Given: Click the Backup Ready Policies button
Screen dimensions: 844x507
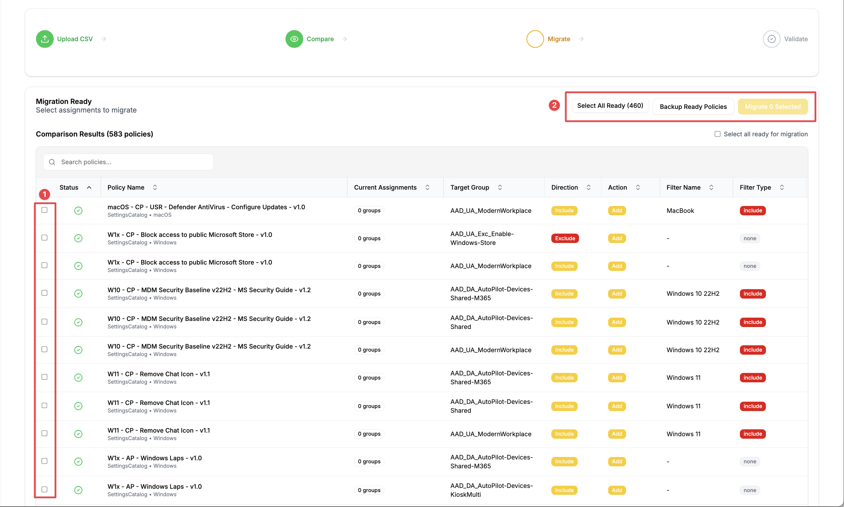Looking at the screenshot, I should click(x=693, y=106).
